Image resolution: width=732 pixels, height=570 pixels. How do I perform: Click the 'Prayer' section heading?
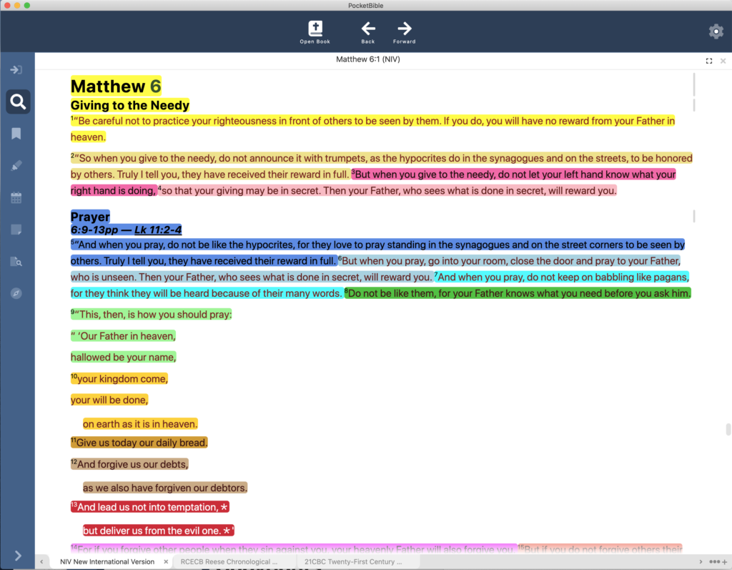[90, 217]
